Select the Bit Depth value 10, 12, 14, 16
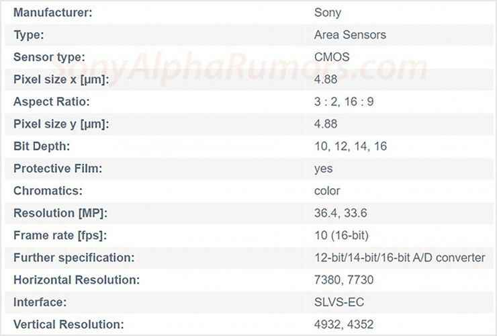Viewport: 497px width, 336px height. pos(351,146)
